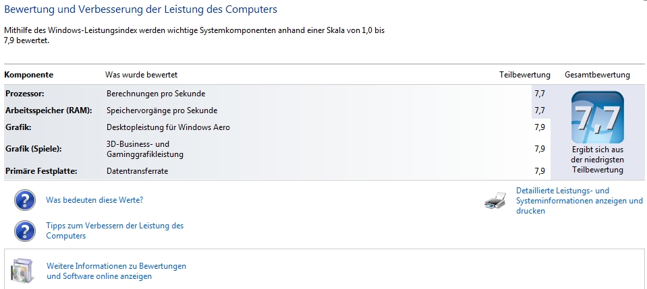Click help icon beside 'Was bedeuten diese Werte?'
Screen dimensions: 647x289
[25, 200]
